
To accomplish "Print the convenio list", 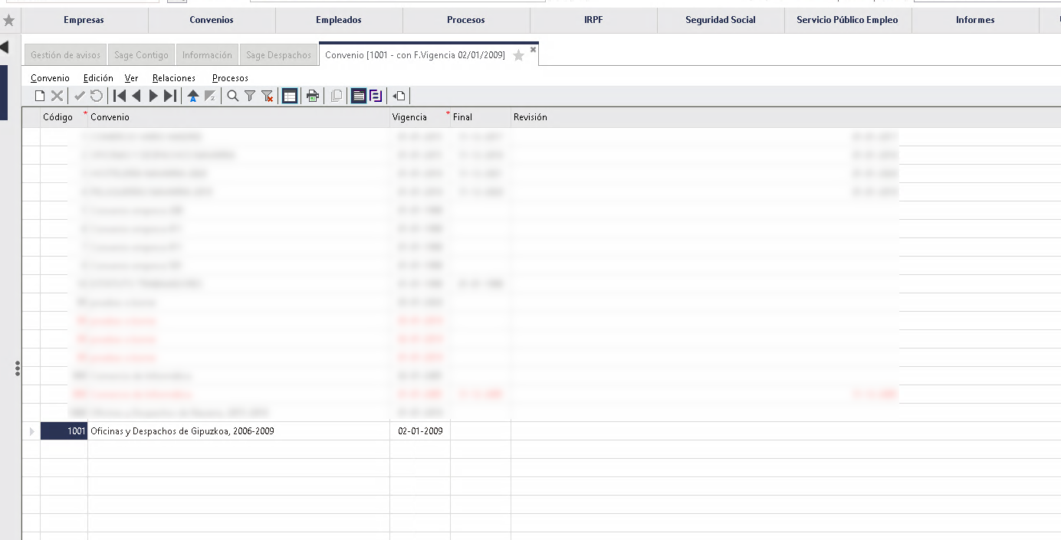I will click(313, 96).
